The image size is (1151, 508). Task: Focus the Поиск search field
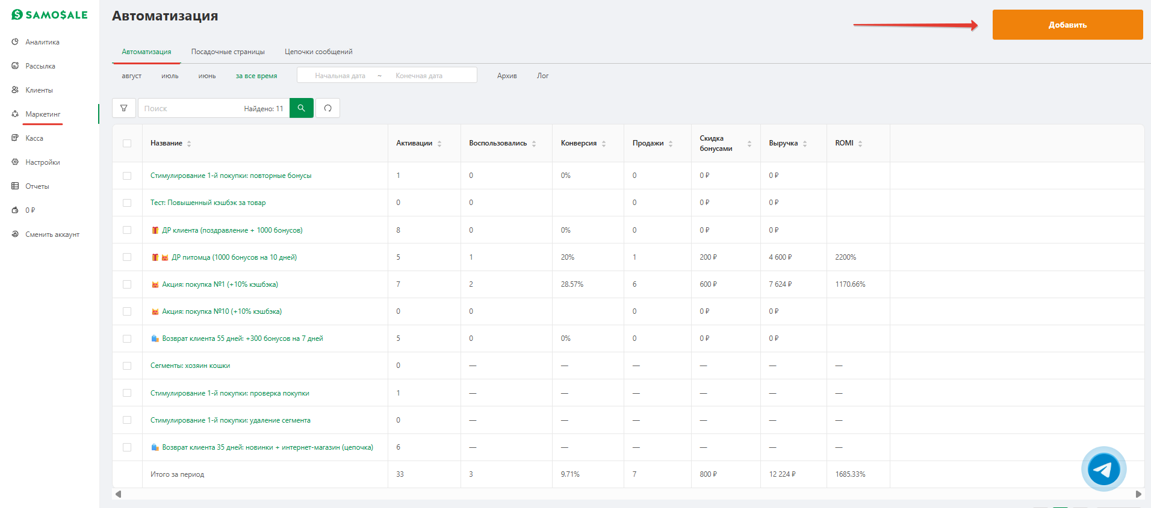(x=191, y=108)
